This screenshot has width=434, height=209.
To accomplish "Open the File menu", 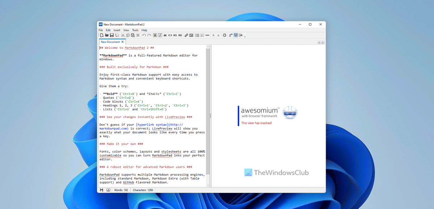I will pyautogui.click(x=101, y=30).
